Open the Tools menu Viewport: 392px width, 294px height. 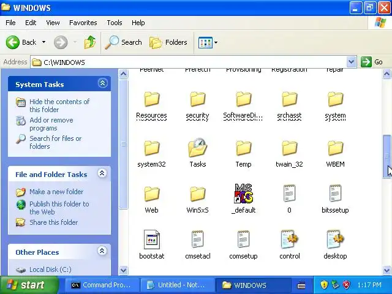(115, 23)
